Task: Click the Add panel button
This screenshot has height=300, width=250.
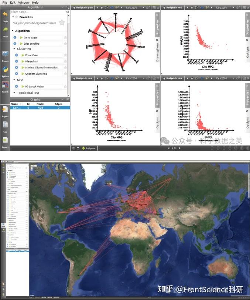Action: click(89, 148)
